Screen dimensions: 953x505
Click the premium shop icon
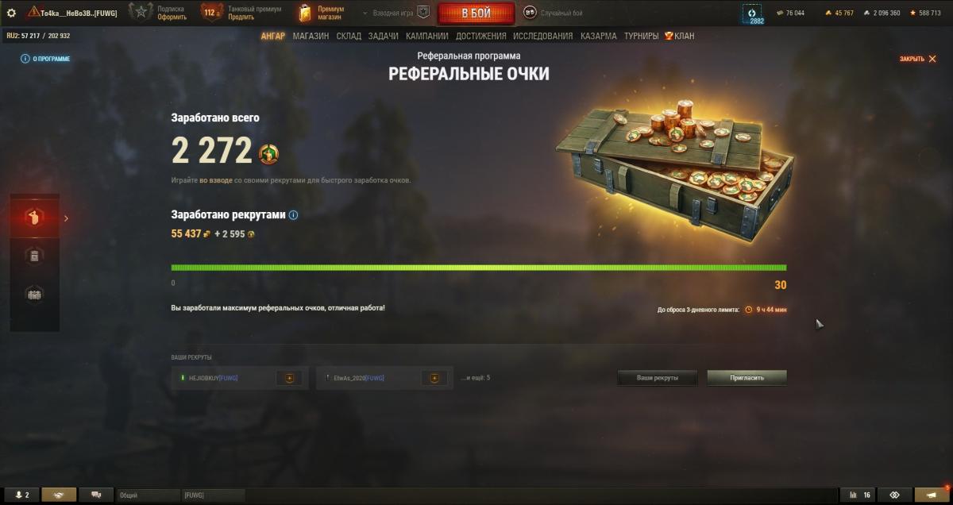pyautogui.click(x=306, y=13)
